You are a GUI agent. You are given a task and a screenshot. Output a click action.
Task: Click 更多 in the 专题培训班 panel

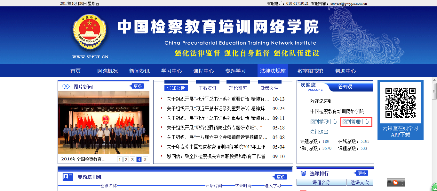point(280,177)
